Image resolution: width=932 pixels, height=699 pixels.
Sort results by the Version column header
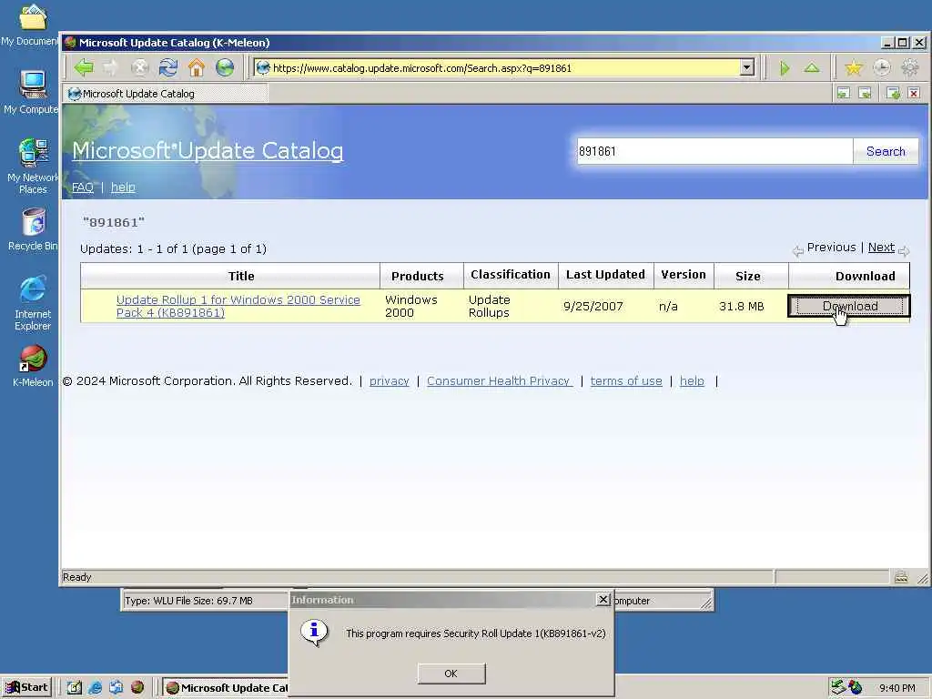pyautogui.click(x=684, y=275)
